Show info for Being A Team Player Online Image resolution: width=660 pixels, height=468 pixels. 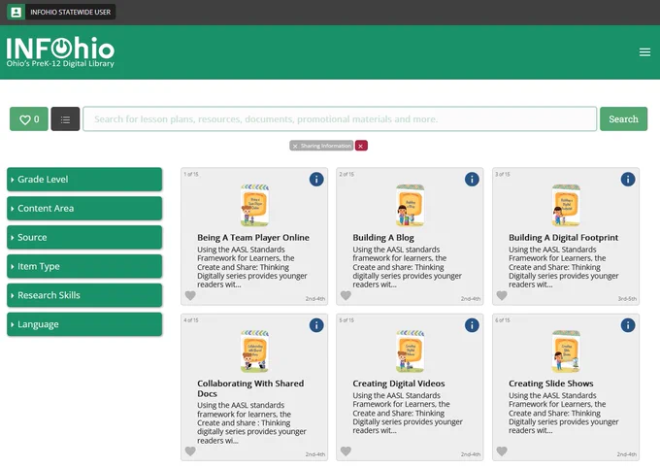tap(316, 179)
